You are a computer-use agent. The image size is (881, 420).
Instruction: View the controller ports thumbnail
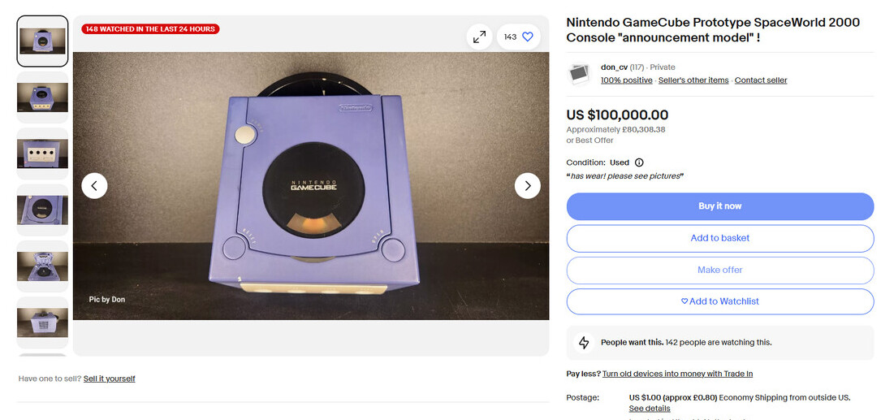click(x=43, y=154)
